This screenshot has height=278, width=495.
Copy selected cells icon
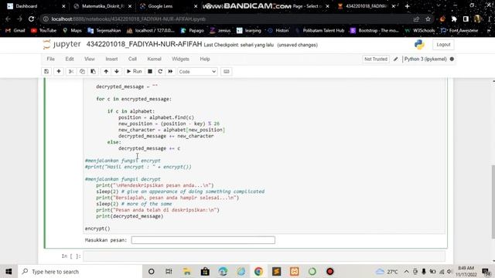tap(82, 72)
